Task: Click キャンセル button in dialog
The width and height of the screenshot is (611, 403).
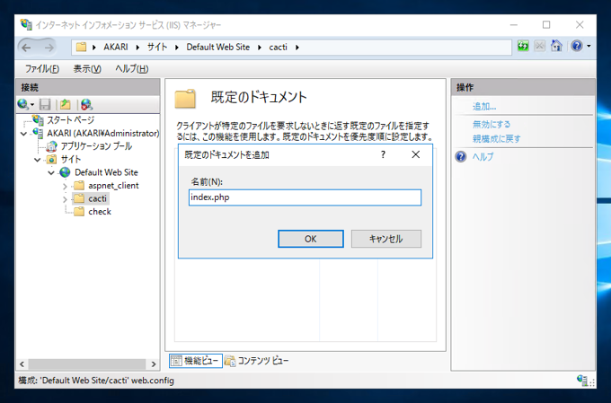Action: [x=386, y=239]
